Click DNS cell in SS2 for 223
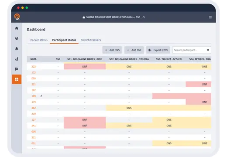This screenshot has height=157, width=227. [129, 67]
